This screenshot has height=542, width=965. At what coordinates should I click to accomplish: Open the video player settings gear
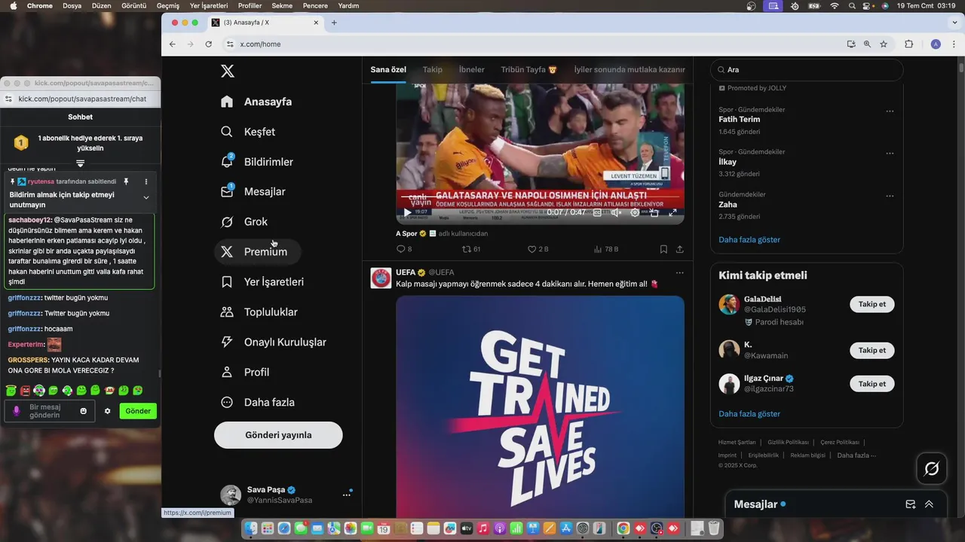(635, 213)
